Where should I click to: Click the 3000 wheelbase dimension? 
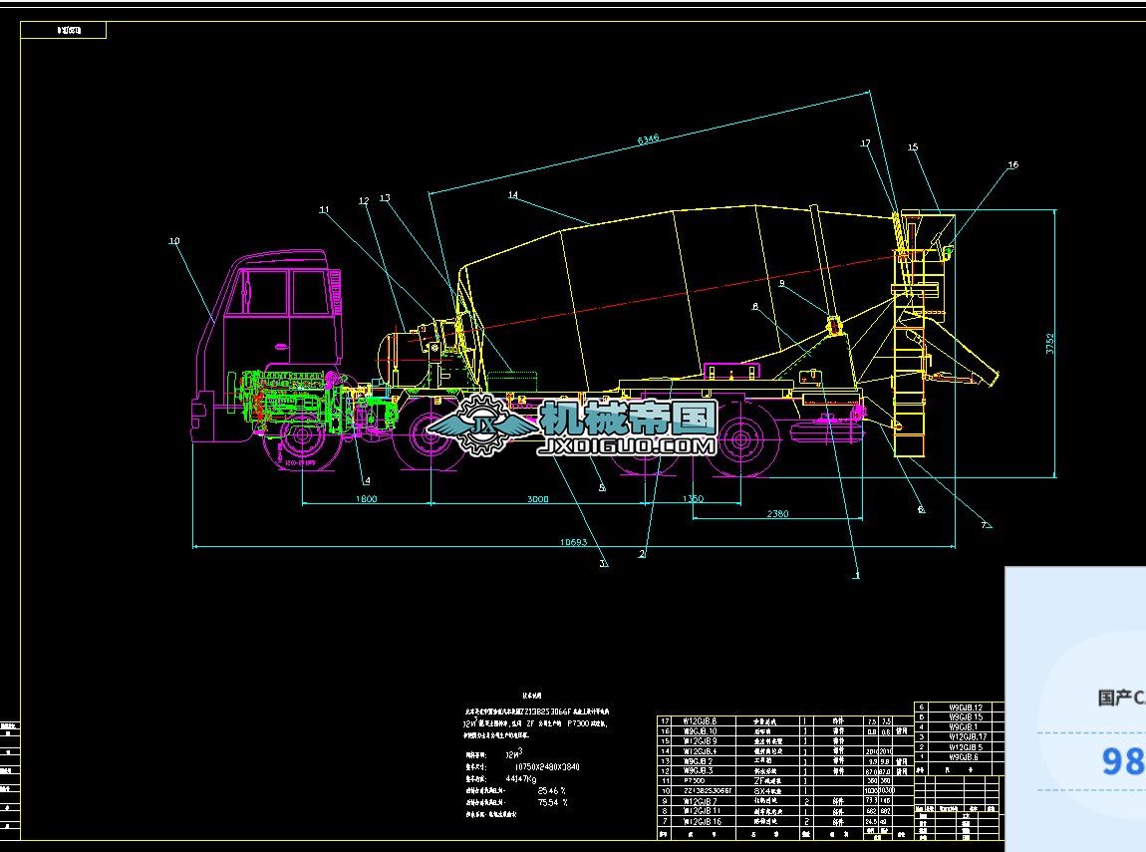[x=538, y=499]
